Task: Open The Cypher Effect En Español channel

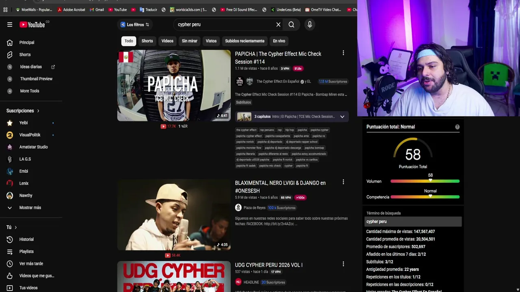Action: [x=278, y=82]
